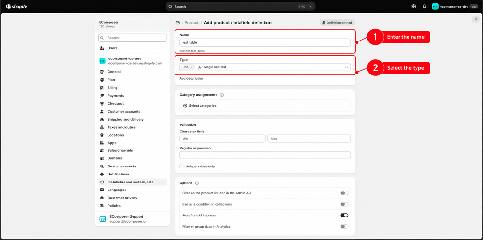Check the Unique values only box
The image size is (483, 240).
pyautogui.click(x=182, y=166)
